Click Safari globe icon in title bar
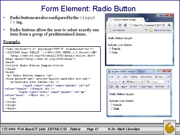Screen dimensions: 180x135 click(109, 72)
